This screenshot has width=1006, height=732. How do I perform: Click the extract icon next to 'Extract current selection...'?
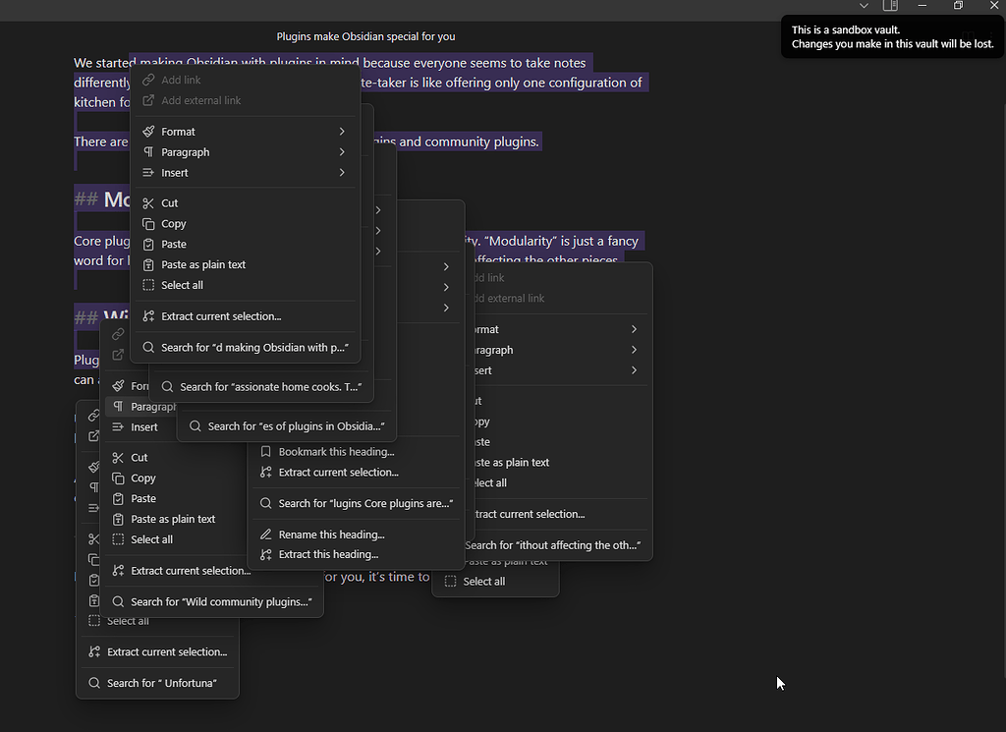point(148,315)
